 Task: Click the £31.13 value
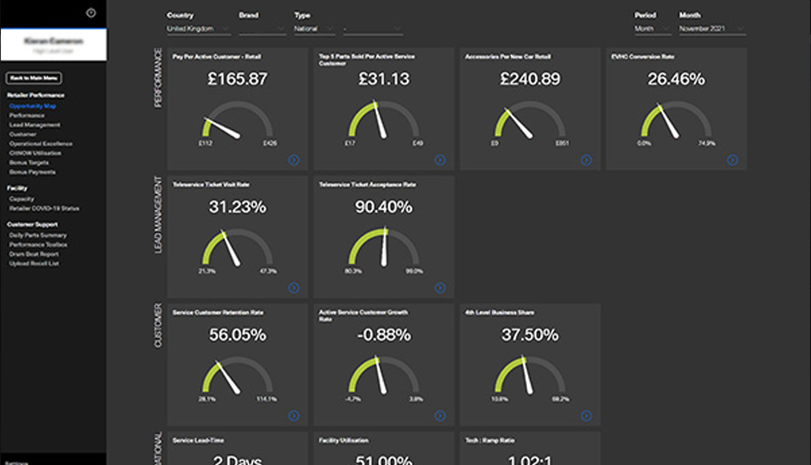click(x=384, y=79)
